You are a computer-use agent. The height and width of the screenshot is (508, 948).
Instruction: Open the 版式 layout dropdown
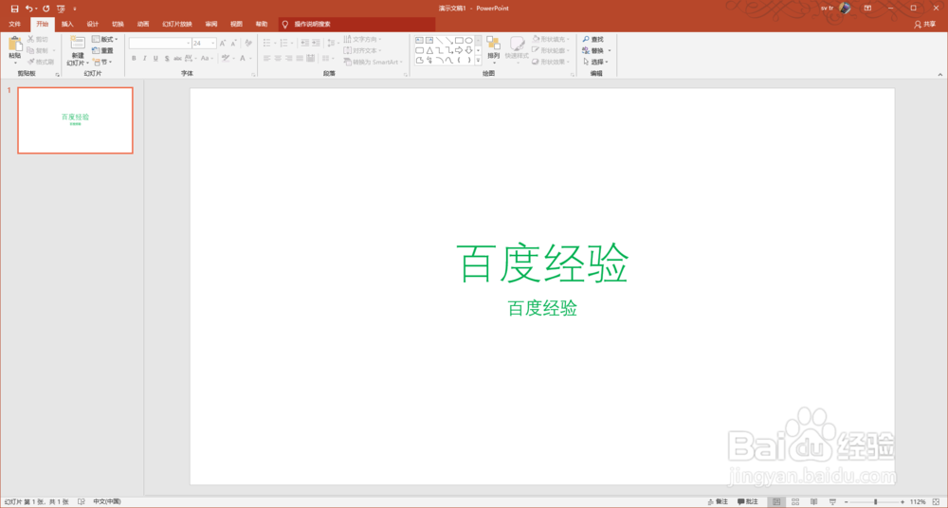pyautogui.click(x=105, y=39)
